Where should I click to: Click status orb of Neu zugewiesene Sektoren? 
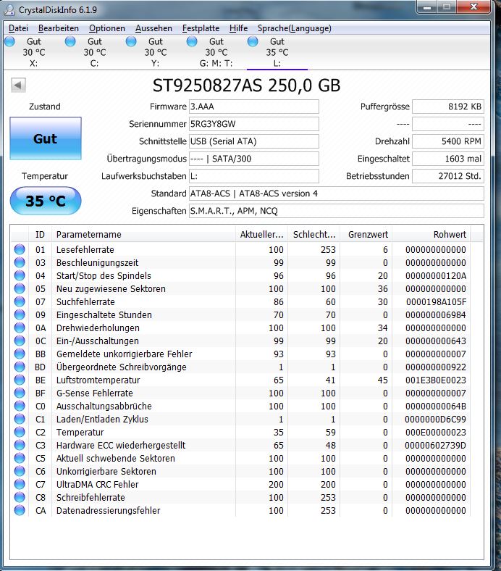tap(20, 289)
